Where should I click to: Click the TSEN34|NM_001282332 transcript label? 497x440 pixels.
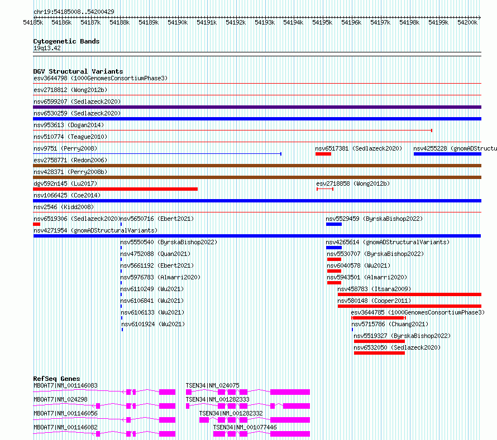click(231, 413)
